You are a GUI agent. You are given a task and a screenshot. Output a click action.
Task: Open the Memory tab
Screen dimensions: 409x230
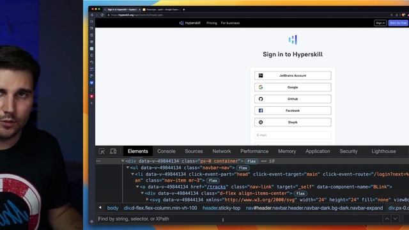[x=287, y=151]
